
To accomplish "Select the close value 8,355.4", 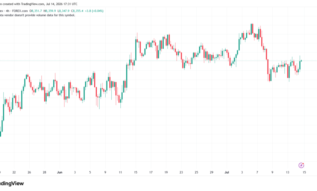I will coord(77,11).
